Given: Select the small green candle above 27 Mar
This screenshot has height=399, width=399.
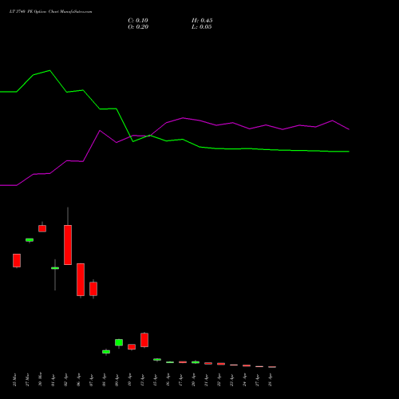Looking at the screenshot, I should coord(30,240).
